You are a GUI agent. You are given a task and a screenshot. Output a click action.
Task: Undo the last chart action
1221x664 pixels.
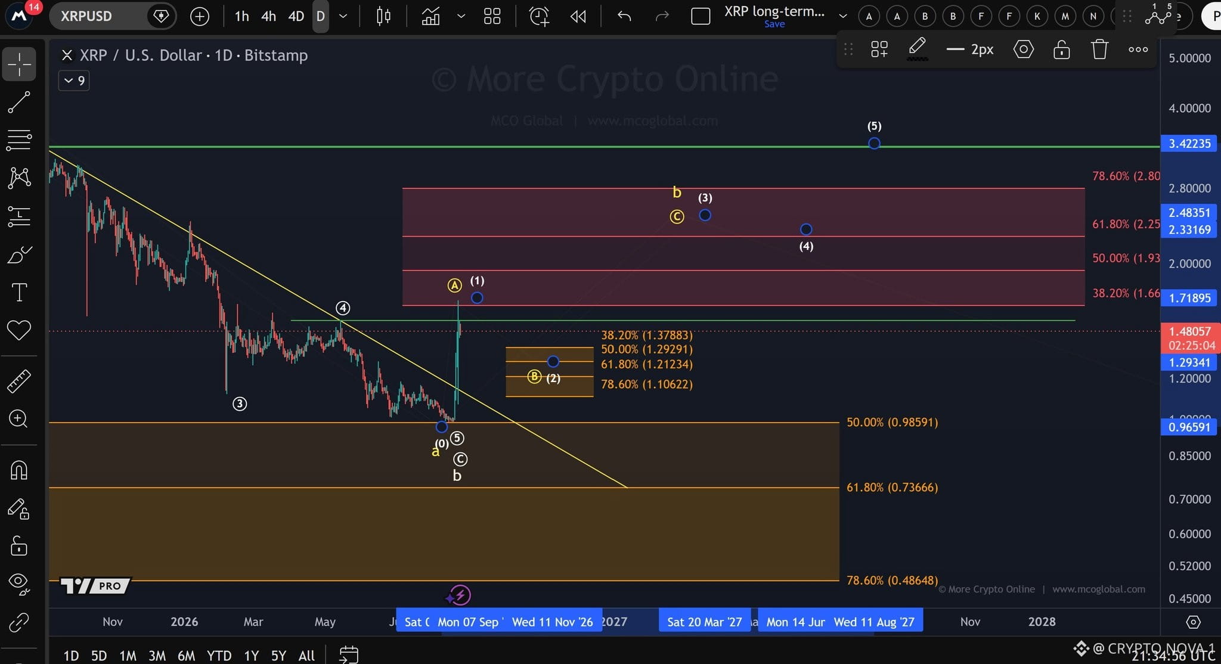click(624, 16)
